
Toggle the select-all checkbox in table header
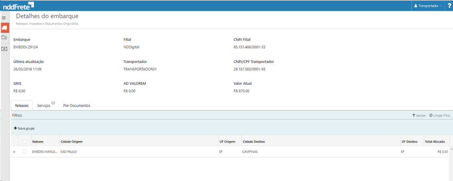25,142
